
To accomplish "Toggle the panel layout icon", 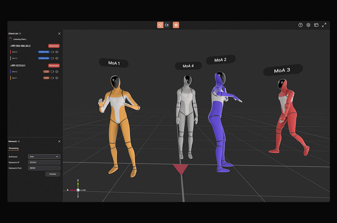I will point(316,25).
